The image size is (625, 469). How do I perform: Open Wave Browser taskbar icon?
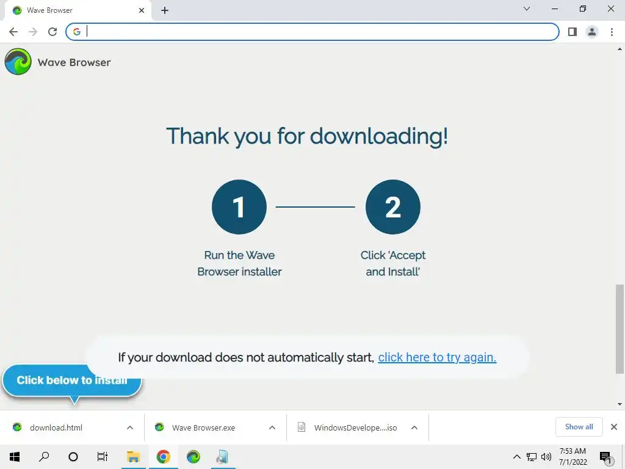click(x=193, y=457)
